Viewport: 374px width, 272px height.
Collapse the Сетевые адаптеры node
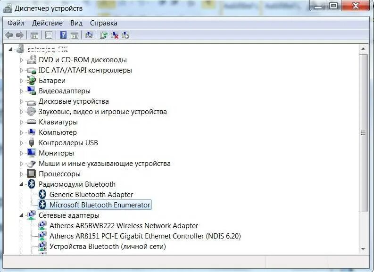[x=22, y=215]
